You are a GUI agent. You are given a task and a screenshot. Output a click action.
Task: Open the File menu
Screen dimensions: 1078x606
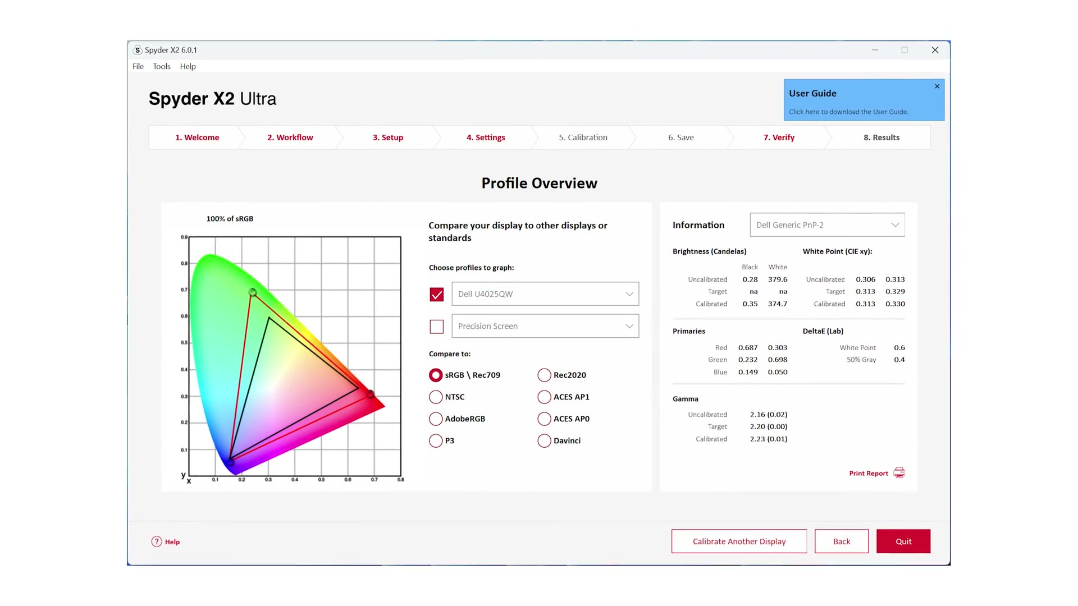138,66
